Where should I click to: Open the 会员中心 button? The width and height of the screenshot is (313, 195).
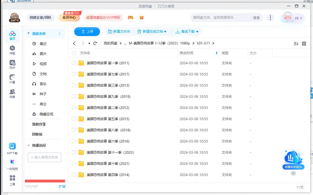pos(69,18)
